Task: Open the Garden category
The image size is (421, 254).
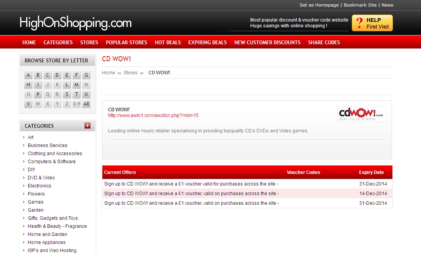Action: (x=36, y=210)
